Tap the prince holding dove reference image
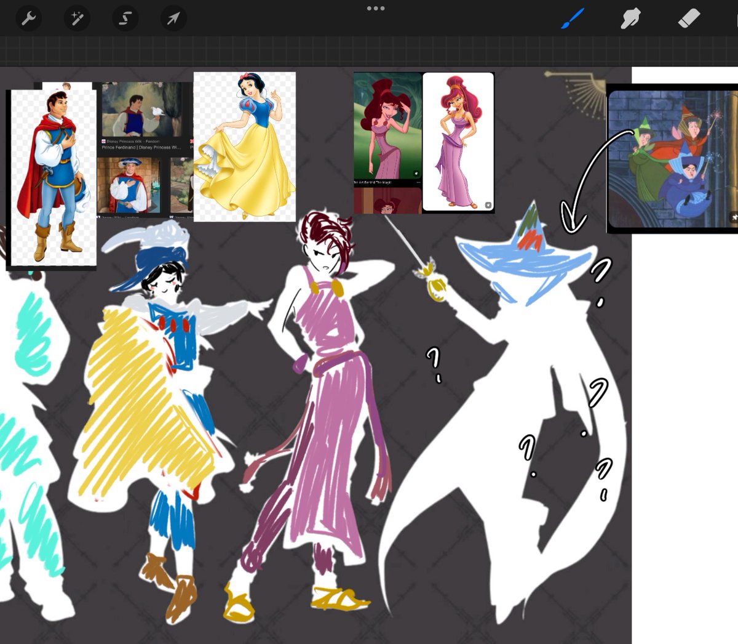The width and height of the screenshot is (738, 644). click(x=143, y=110)
